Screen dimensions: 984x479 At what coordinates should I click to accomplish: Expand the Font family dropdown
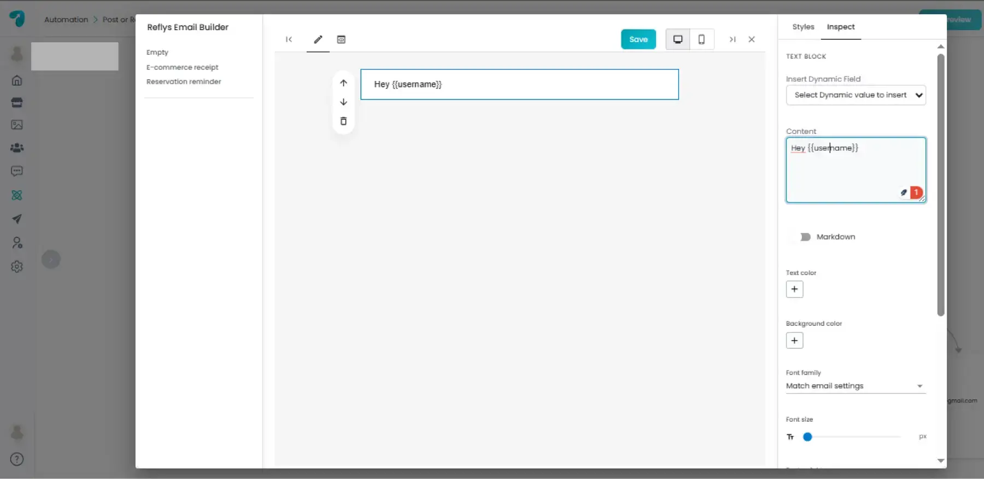coord(856,386)
